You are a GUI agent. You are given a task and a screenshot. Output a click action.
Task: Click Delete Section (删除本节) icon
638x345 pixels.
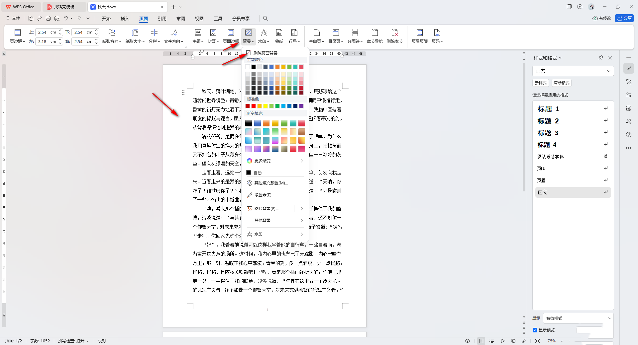394,33
